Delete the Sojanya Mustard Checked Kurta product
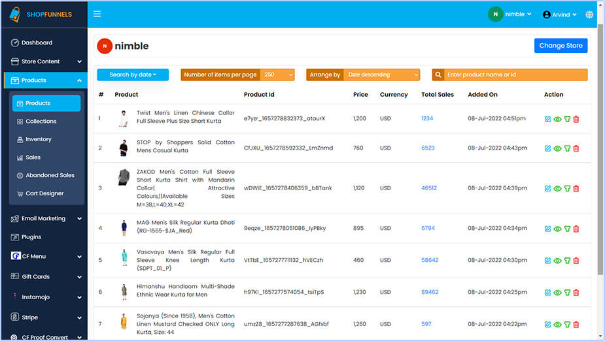 (x=576, y=325)
